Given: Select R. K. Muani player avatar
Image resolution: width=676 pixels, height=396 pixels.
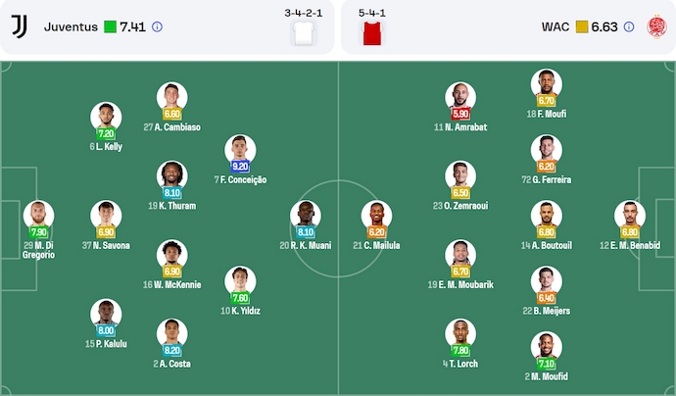Looking at the screenshot, I should tap(305, 216).
